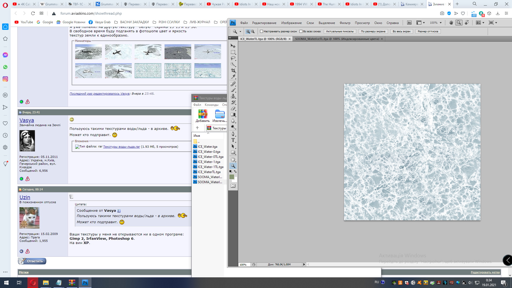Expand the Zoom tool preset picker
512x288 pixels.
(240, 31)
